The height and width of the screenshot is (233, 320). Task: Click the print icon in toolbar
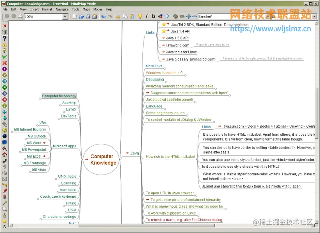point(20,16)
